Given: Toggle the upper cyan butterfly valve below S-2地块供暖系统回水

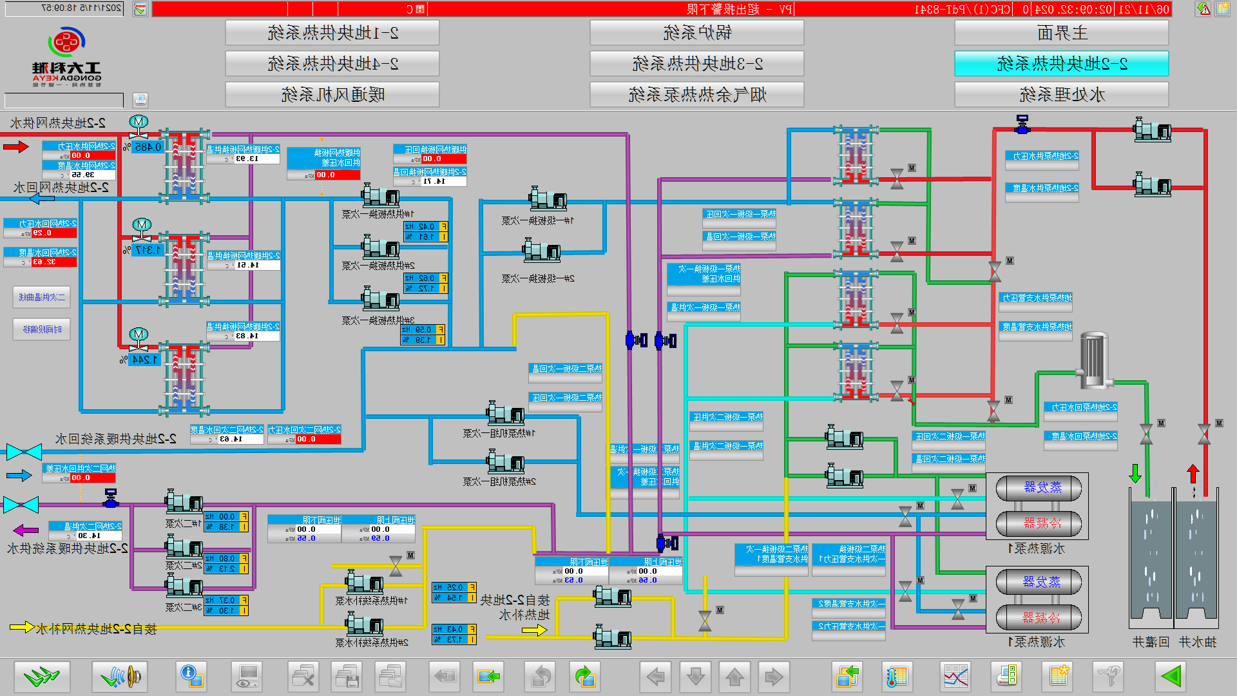Looking at the screenshot, I should 24,452.
